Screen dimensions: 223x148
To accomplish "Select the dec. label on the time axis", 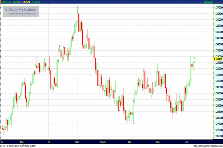I will (x=22, y=142).
